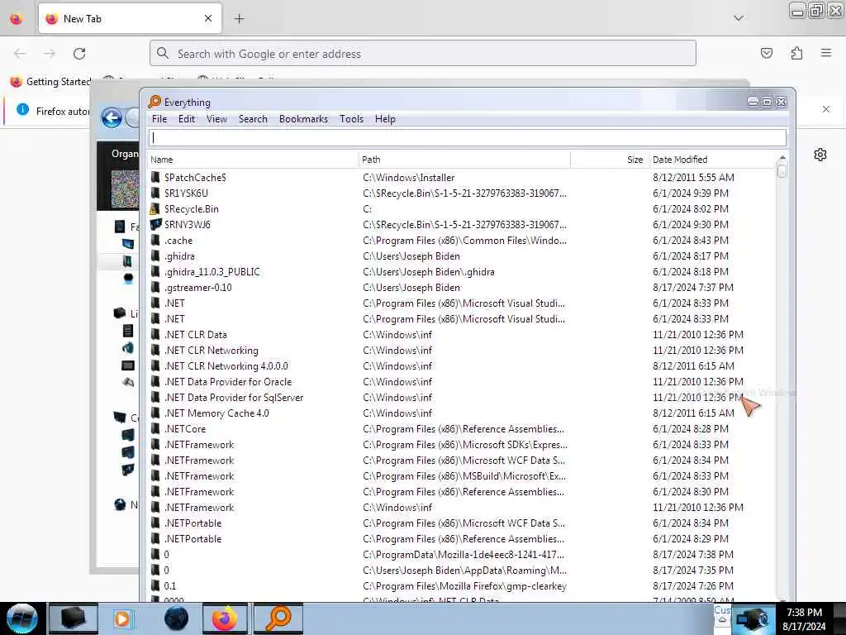Click path Program Files\Mozilla Firefox\gmp-clearkey
Image resolution: width=846 pixels, height=635 pixels.
[x=464, y=586]
